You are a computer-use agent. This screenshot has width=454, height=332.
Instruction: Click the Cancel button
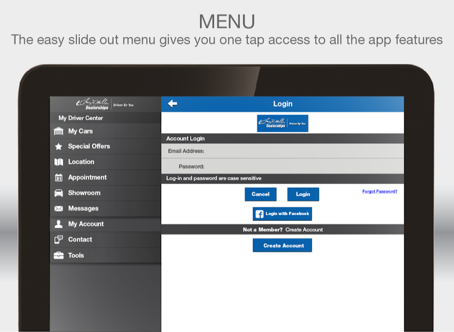tap(261, 194)
